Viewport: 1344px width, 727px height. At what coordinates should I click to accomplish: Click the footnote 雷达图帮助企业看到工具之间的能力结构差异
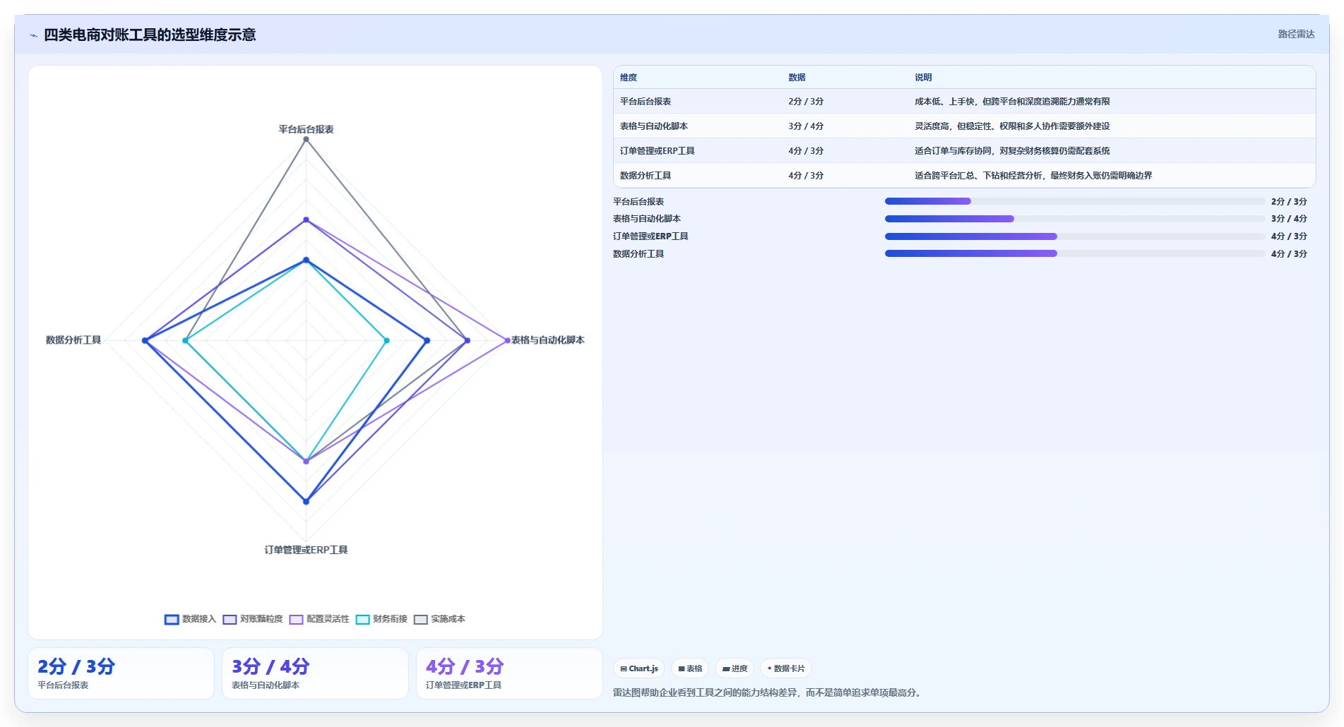706,693
